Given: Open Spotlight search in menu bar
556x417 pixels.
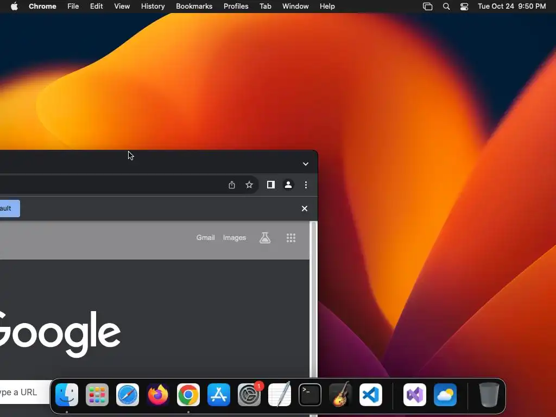Looking at the screenshot, I should pos(446,7).
